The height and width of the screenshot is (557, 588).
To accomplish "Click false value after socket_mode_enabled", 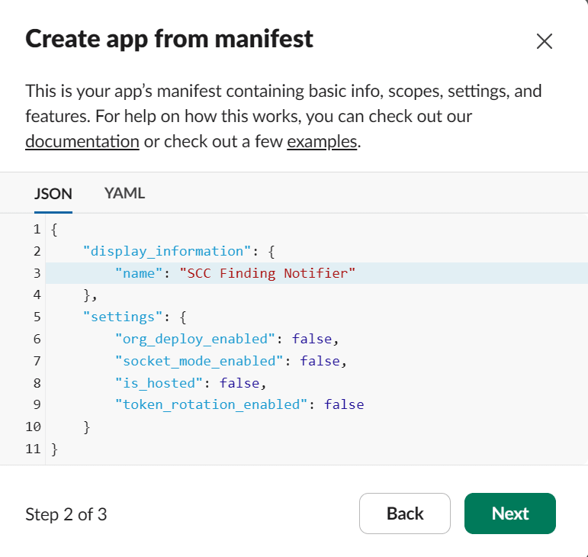I will [x=320, y=361].
